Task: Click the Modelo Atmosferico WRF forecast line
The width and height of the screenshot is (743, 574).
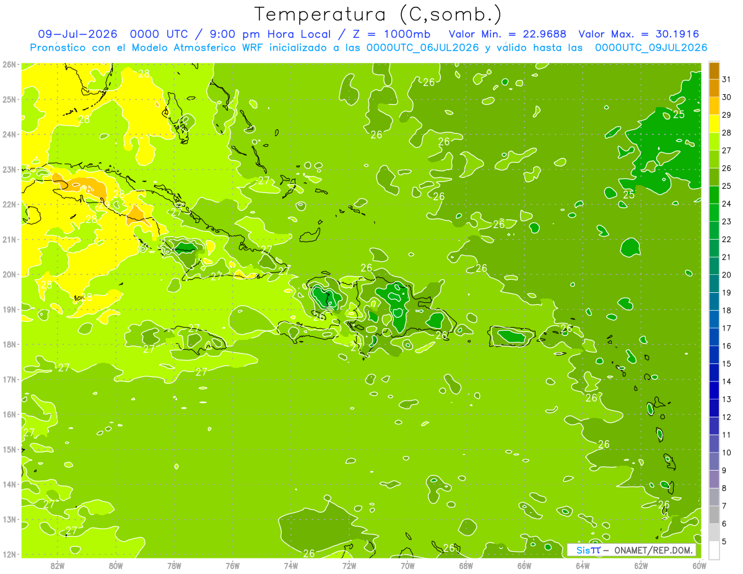Action: pos(368,47)
